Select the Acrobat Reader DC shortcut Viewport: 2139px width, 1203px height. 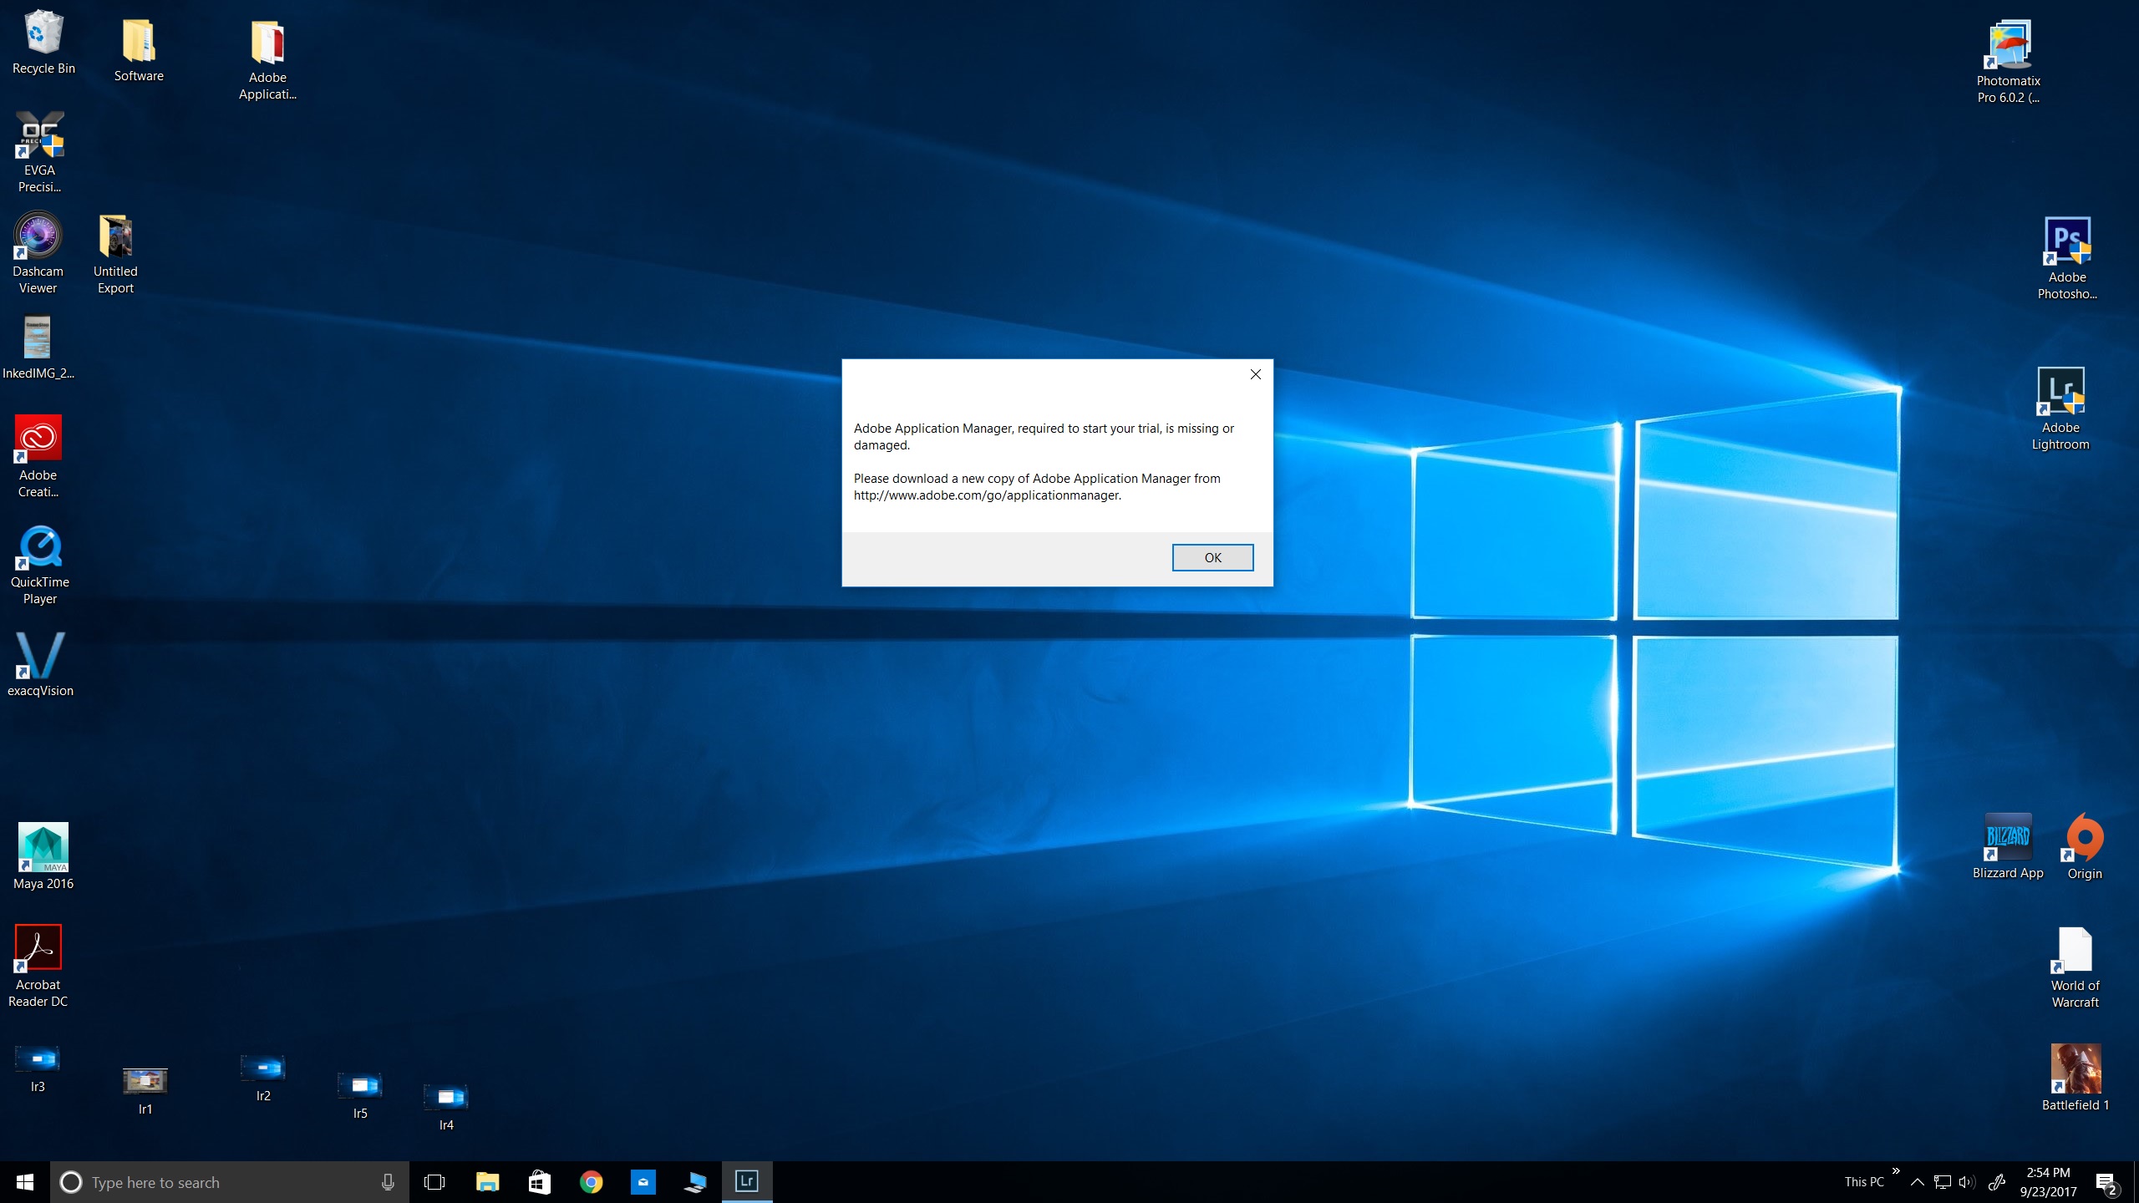pos(38,948)
